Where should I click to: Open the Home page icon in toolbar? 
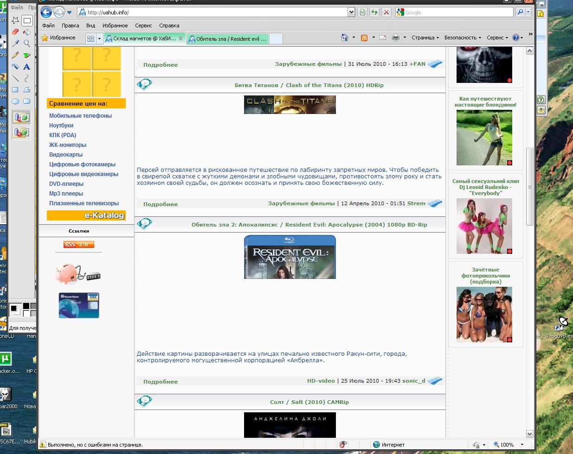tap(344, 38)
